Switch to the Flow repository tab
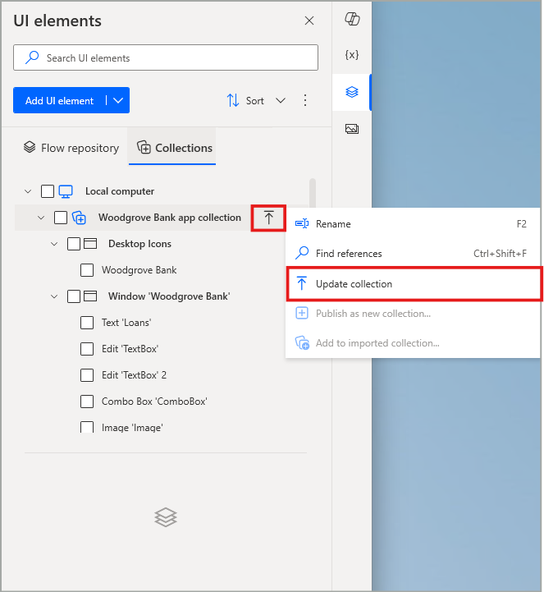This screenshot has width=544, height=592. click(x=71, y=148)
